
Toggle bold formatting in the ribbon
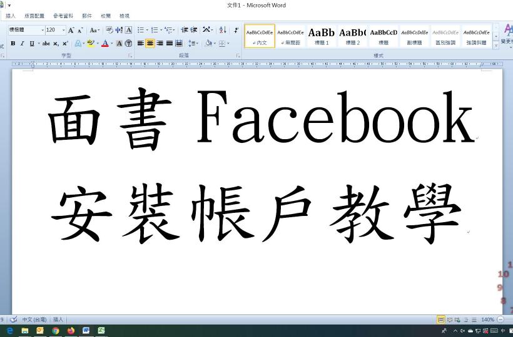[x=13, y=44]
